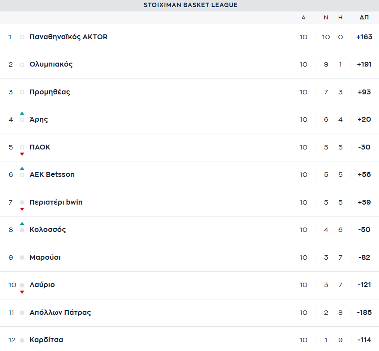Open the Ολυμπιακός team link
379x351 pixels.
51,64
